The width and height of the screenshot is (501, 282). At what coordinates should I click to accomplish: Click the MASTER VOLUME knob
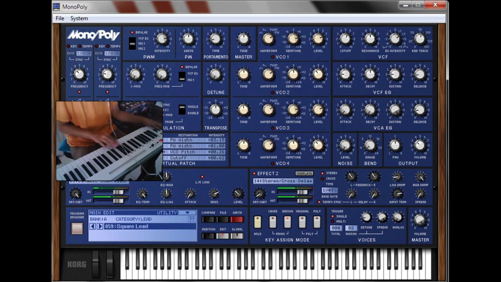pos(420,221)
